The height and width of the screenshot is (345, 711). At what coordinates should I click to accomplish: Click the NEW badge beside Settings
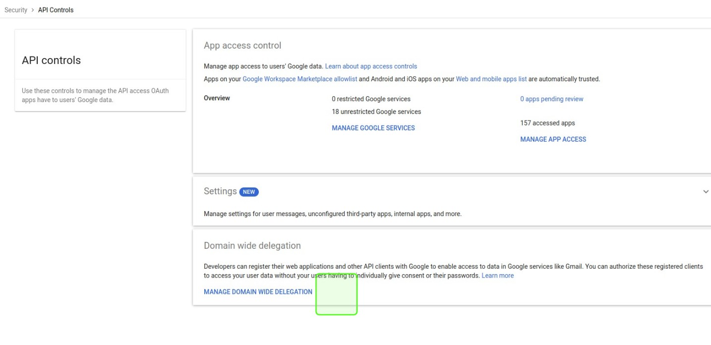pos(249,192)
